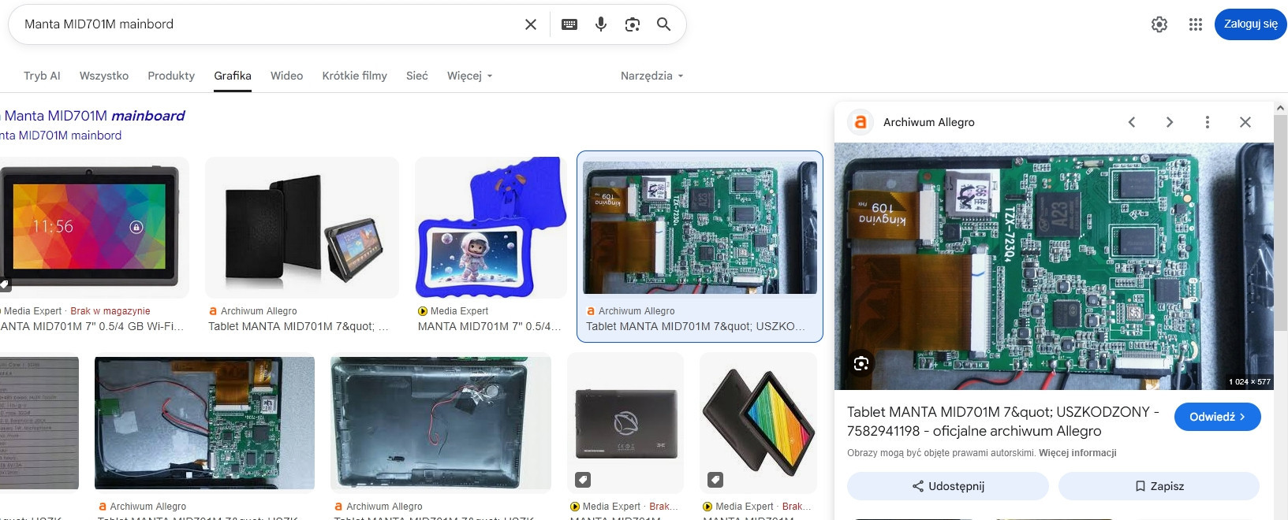Open Google settings gear
This screenshot has width=1288, height=520.
[x=1159, y=24]
